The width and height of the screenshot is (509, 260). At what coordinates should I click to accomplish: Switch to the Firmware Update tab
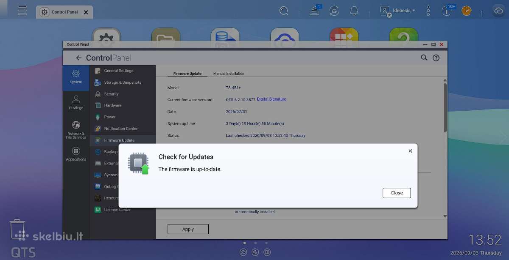[187, 74]
